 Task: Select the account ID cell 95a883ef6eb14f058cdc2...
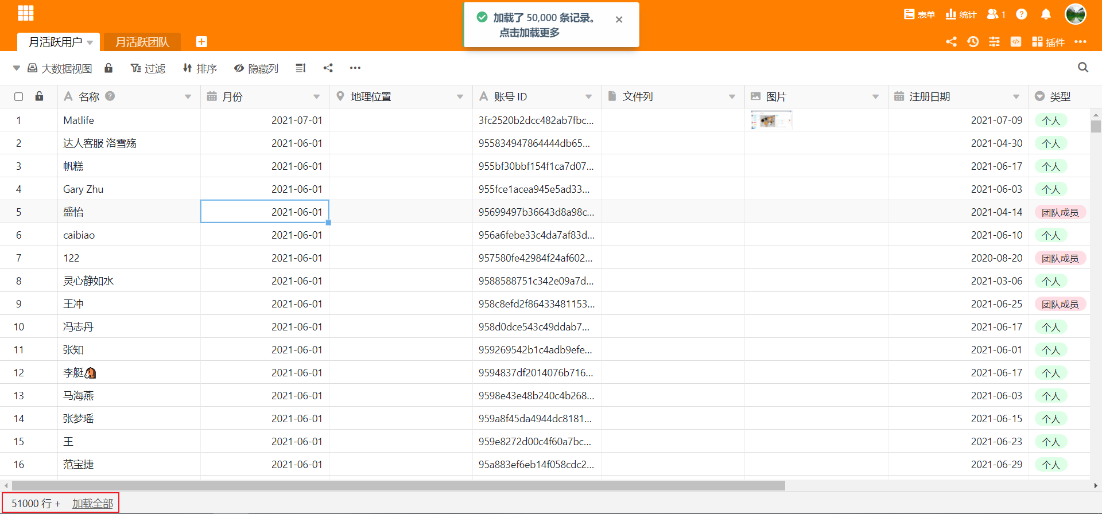[x=537, y=464]
